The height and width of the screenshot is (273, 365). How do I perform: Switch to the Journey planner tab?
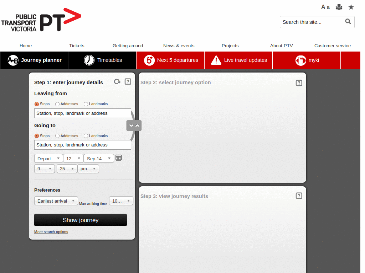34,60
